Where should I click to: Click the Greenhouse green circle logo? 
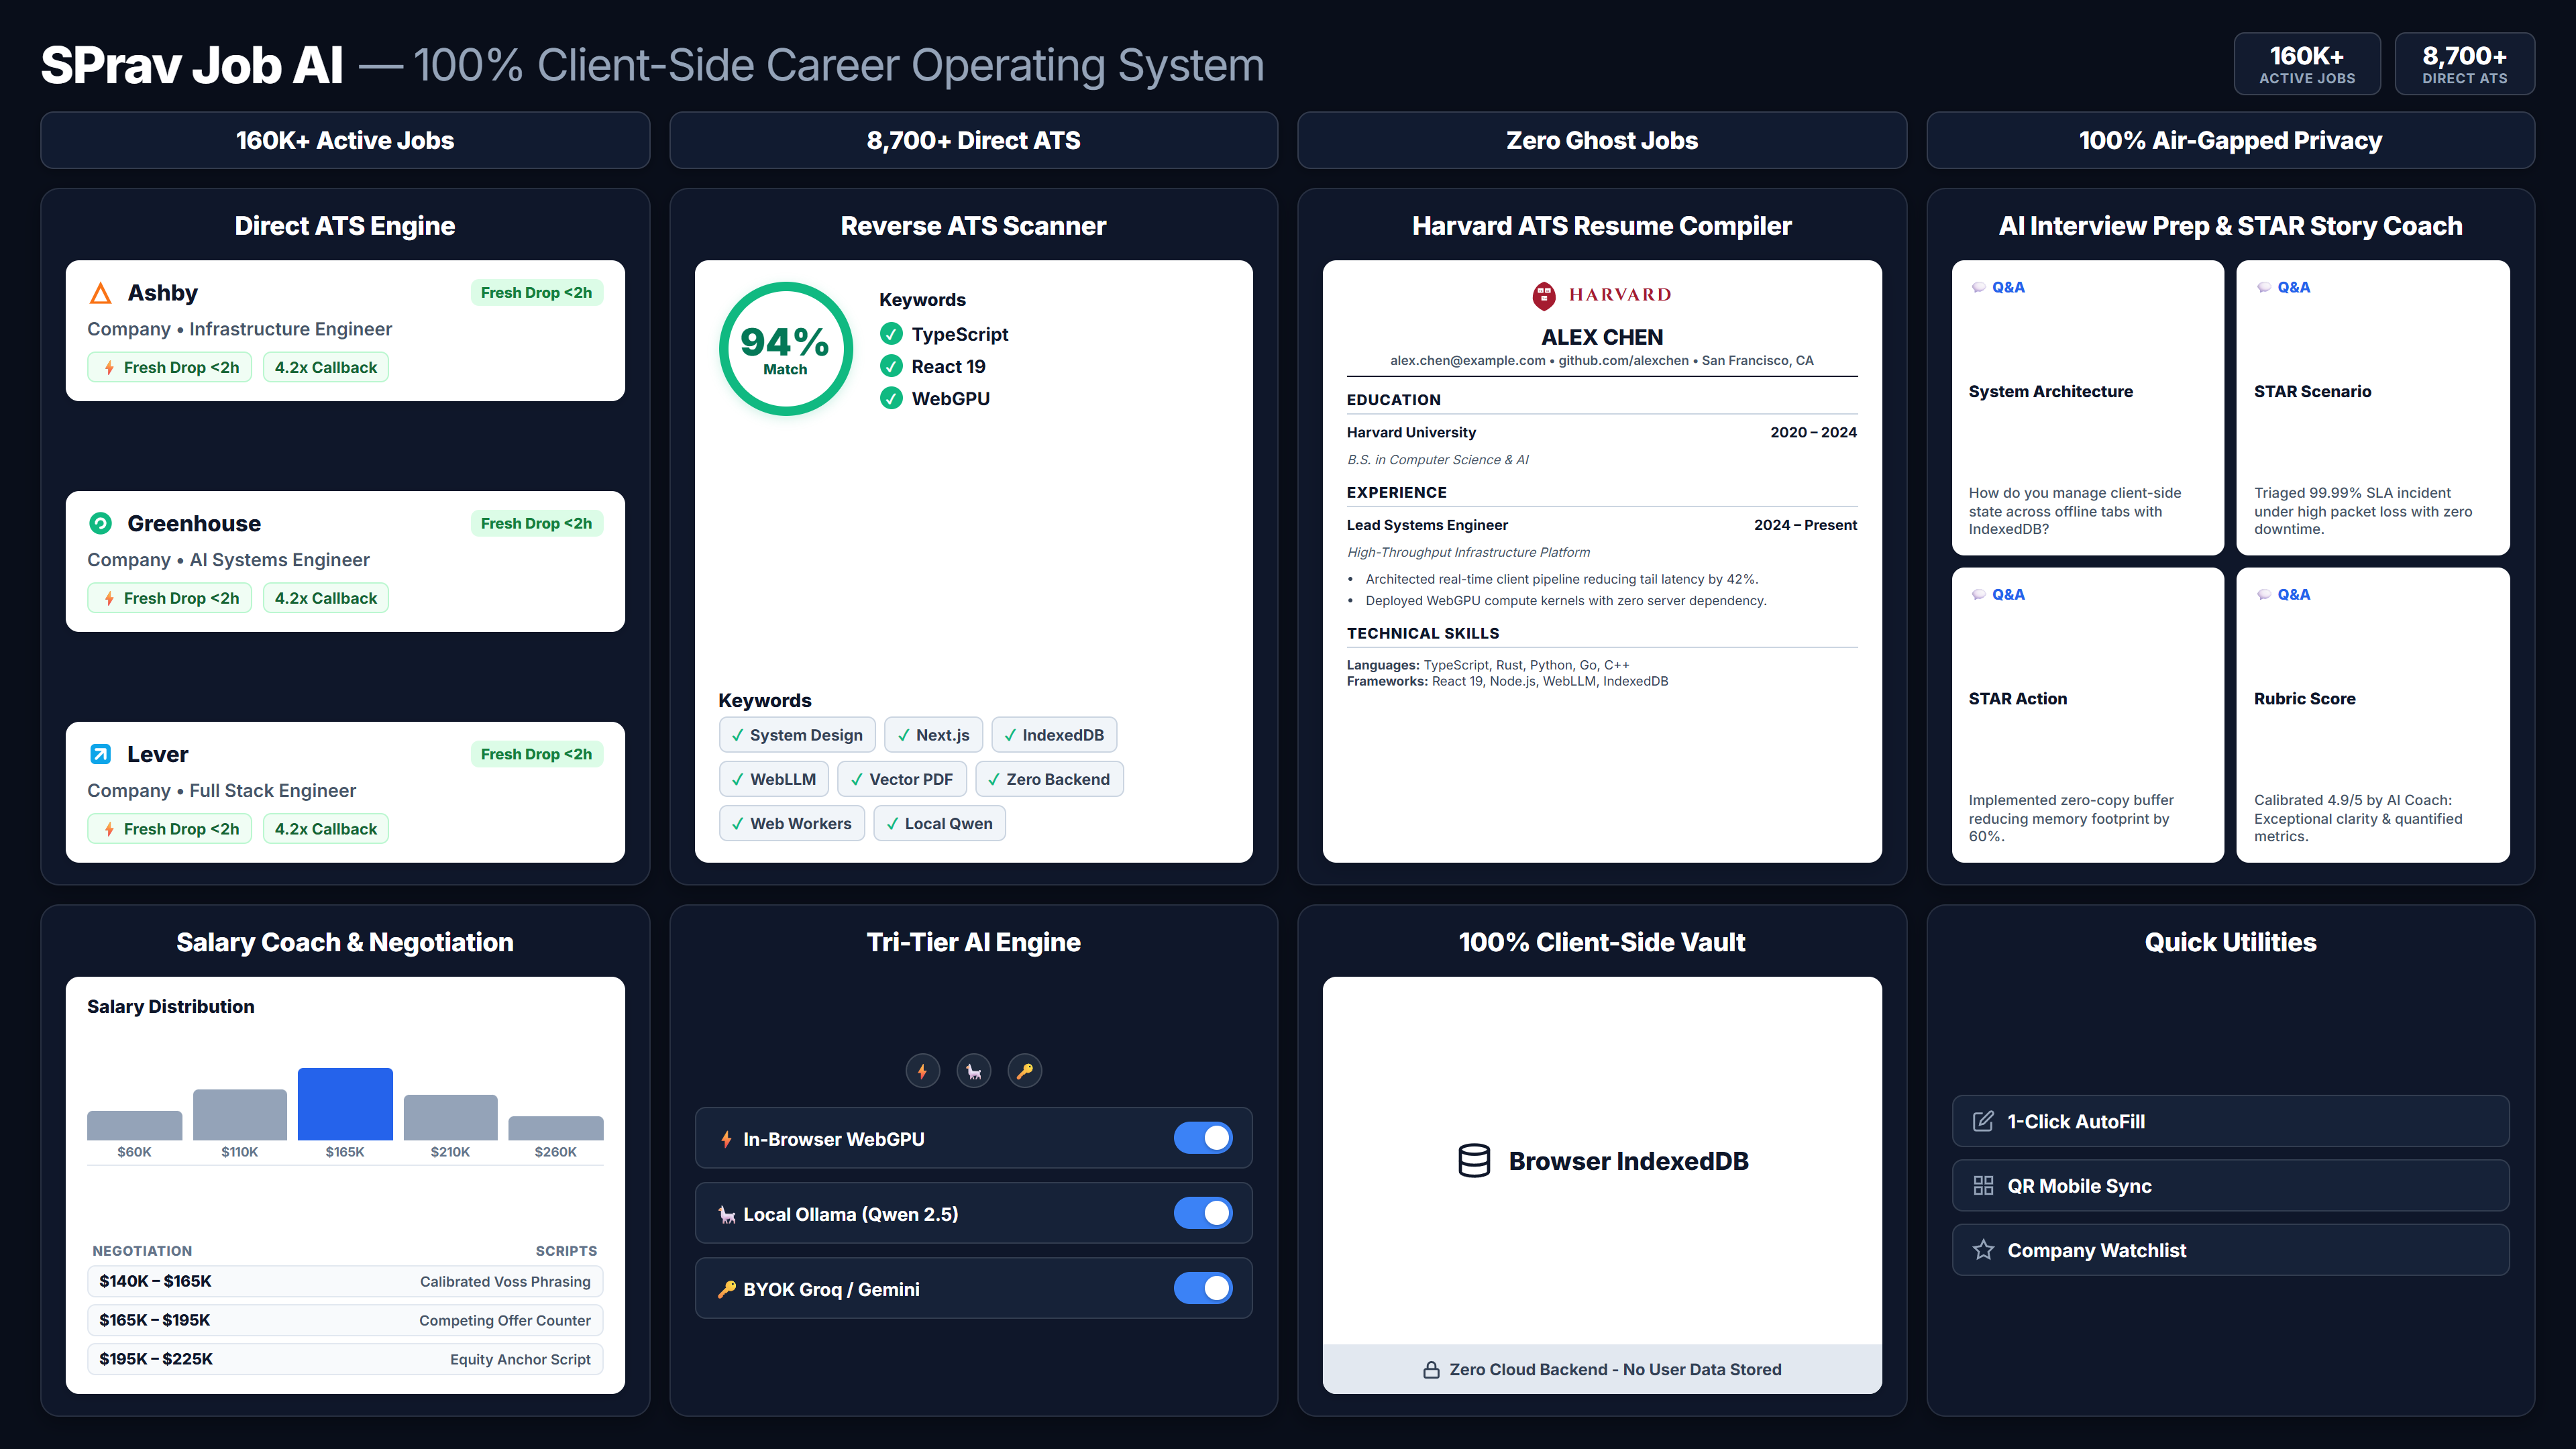tap(100, 523)
